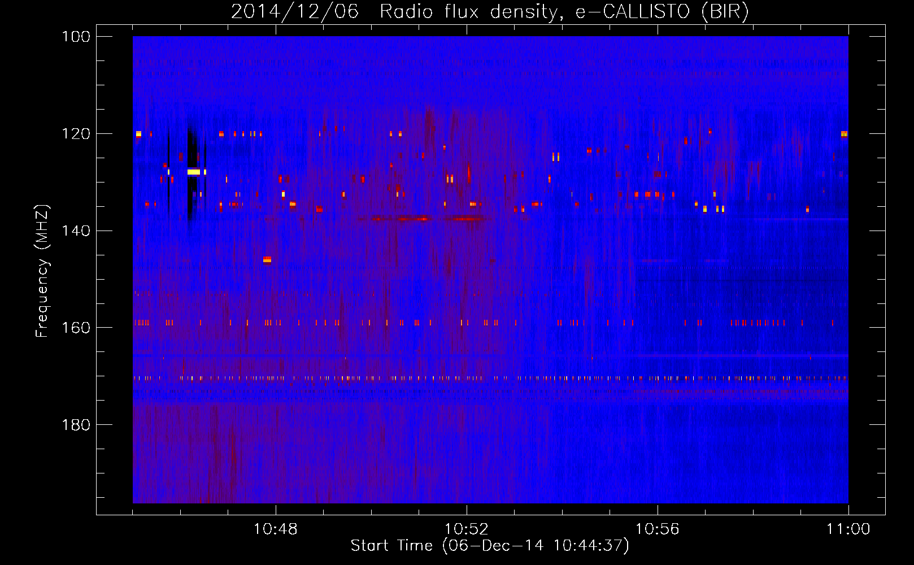Click the 10:56 time tick label
Image resolution: width=914 pixels, height=565 pixels.
click(658, 529)
